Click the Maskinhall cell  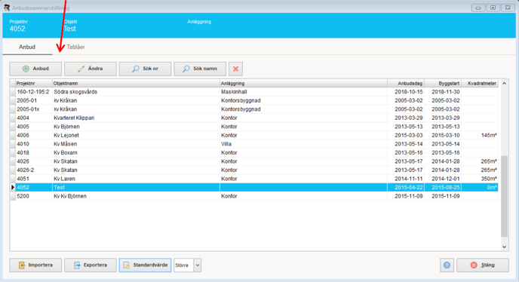click(303, 92)
